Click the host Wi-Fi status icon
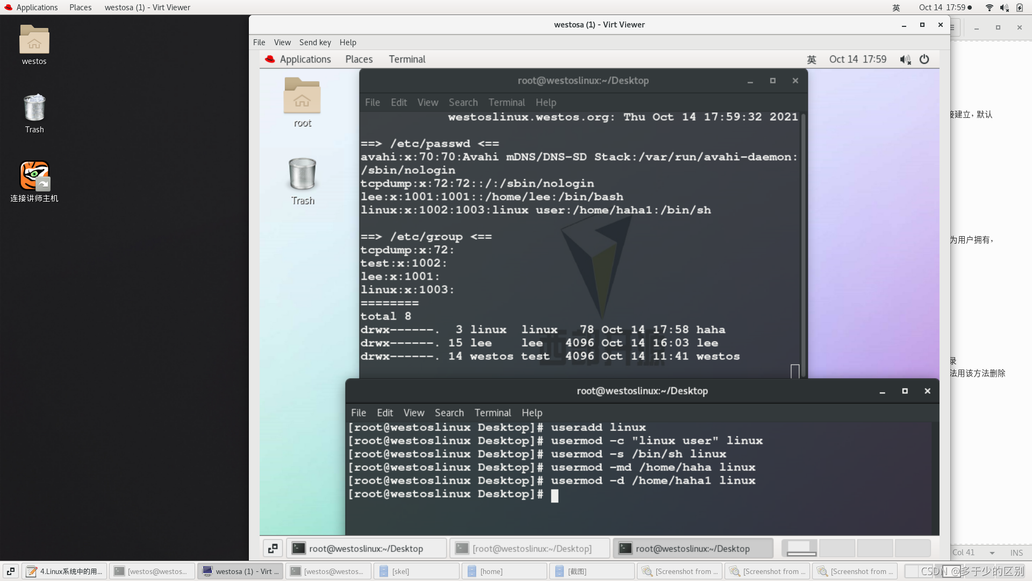This screenshot has width=1032, height=581. point(989,8)
